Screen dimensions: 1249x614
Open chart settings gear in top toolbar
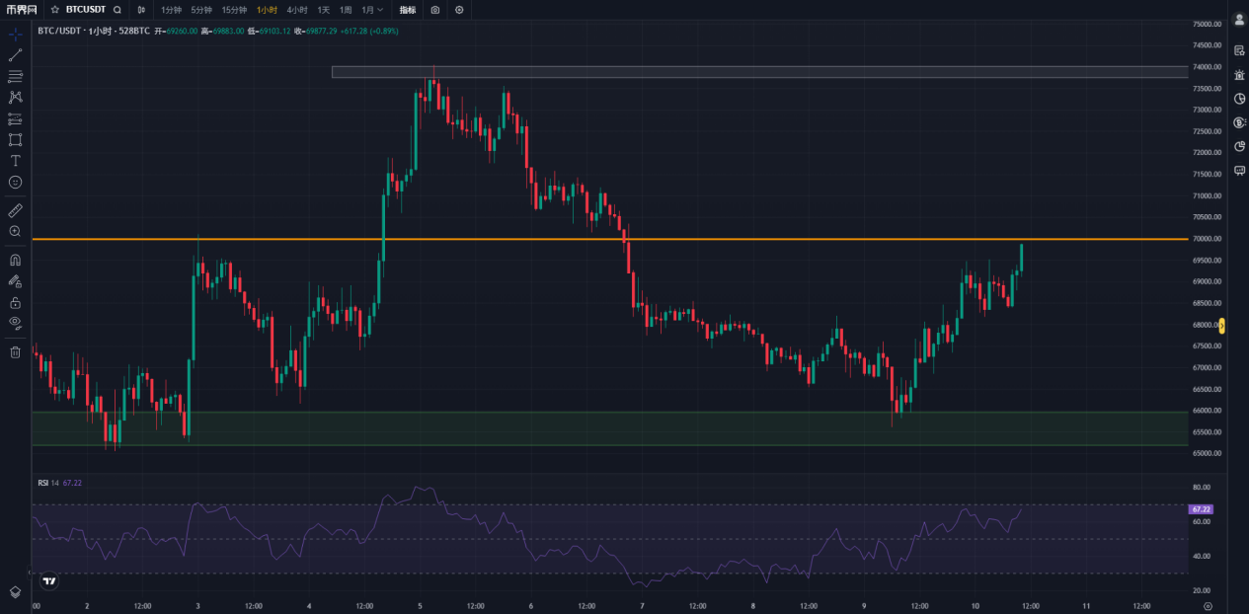coord(459,10)
